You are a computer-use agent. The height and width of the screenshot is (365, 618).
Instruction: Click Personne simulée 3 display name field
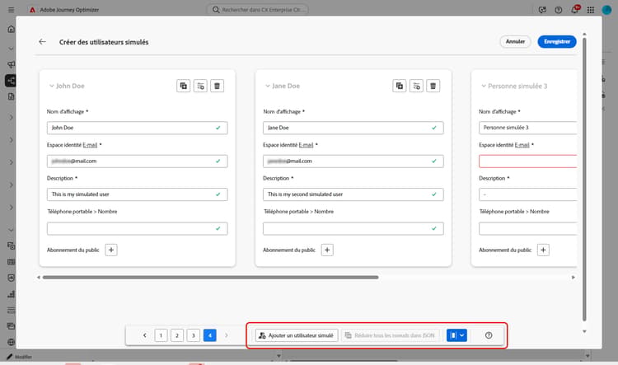527,128
